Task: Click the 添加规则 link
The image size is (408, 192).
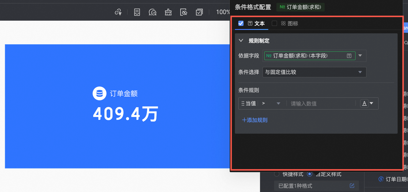Action: pos(255,120)
